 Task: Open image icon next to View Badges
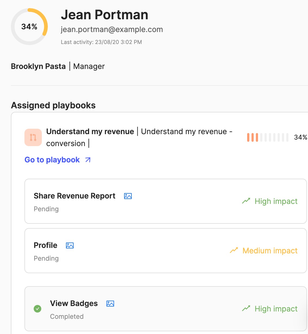click(x=110, y=304)
